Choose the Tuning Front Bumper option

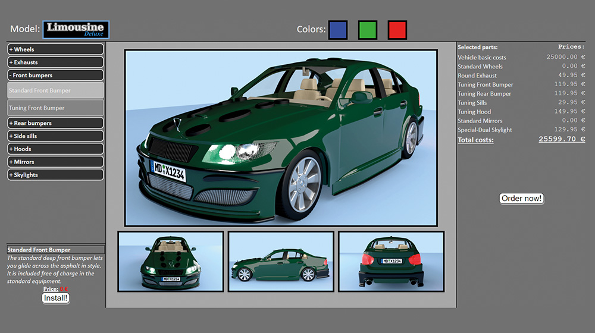tap(55, 108)
